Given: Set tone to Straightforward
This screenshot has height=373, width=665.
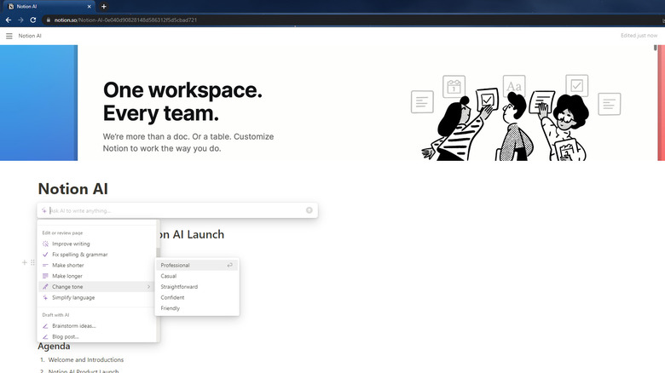Looking at the screenshot, I should (x=197, y=287).
